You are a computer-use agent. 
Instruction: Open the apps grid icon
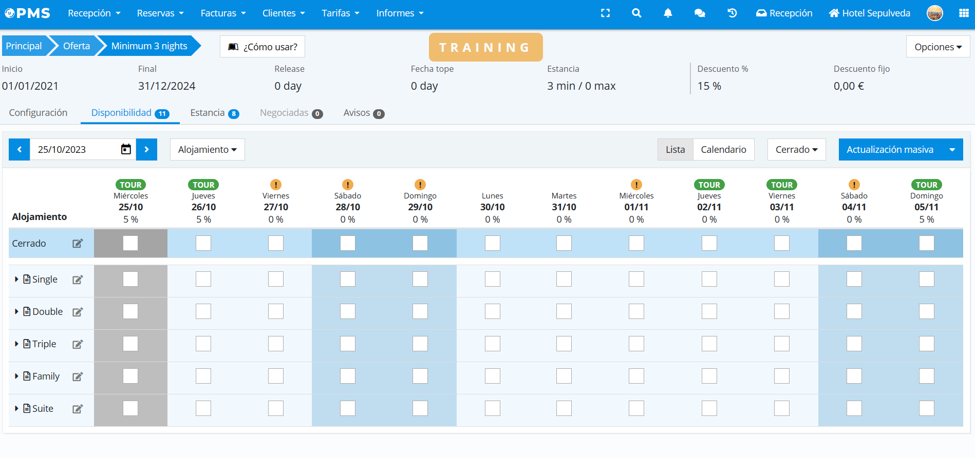(x=964, y=13)
